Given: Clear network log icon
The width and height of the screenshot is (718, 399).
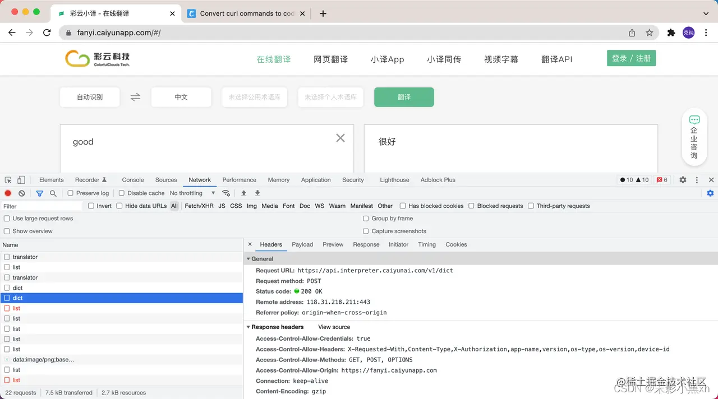Looking at the screenshot, I should point(21,193).
